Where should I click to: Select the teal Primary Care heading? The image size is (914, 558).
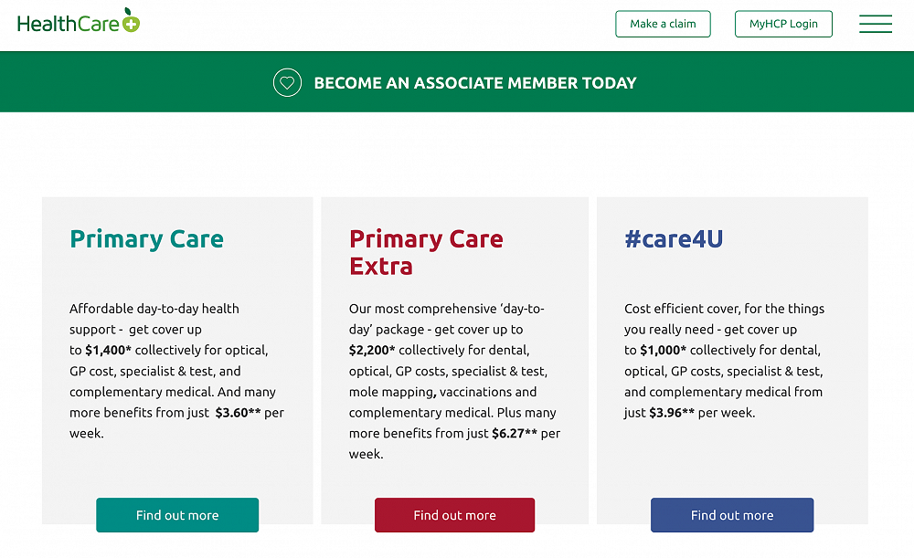pos(146,239)
